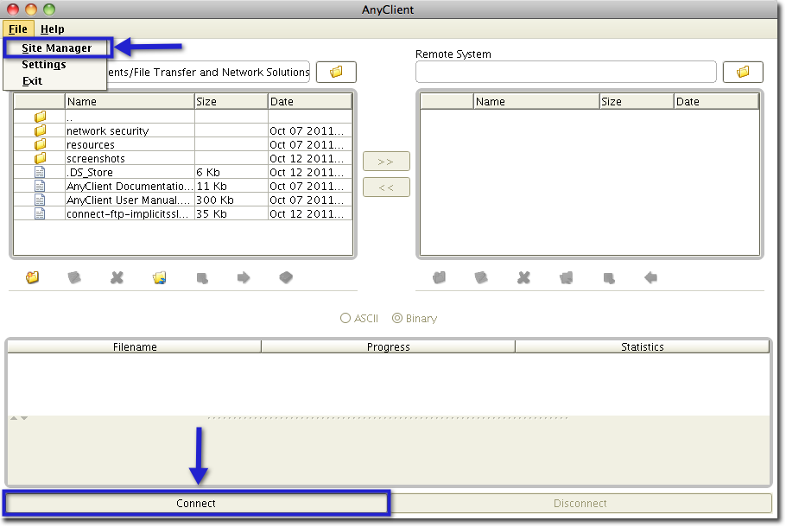786x527 pixels.
Task: Click the Connect button
Action: pos(196,504)
